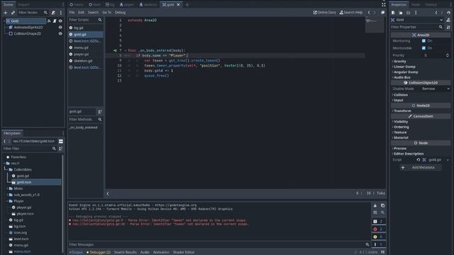This screenshot has height=255, width=454.
Task: Switch to the Import dock tab
Action: tap(23, 4)
